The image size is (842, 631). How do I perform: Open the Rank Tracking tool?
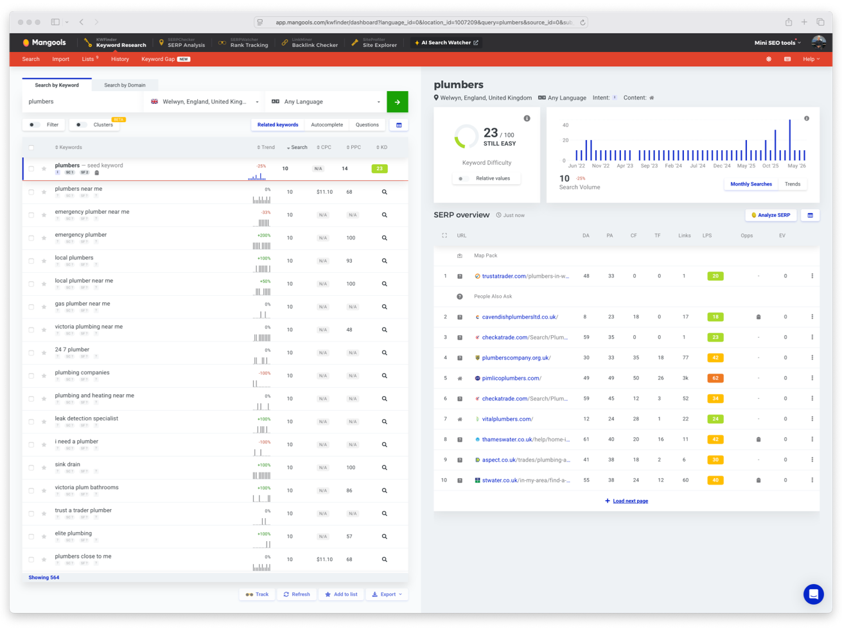(x=243, y=42)
